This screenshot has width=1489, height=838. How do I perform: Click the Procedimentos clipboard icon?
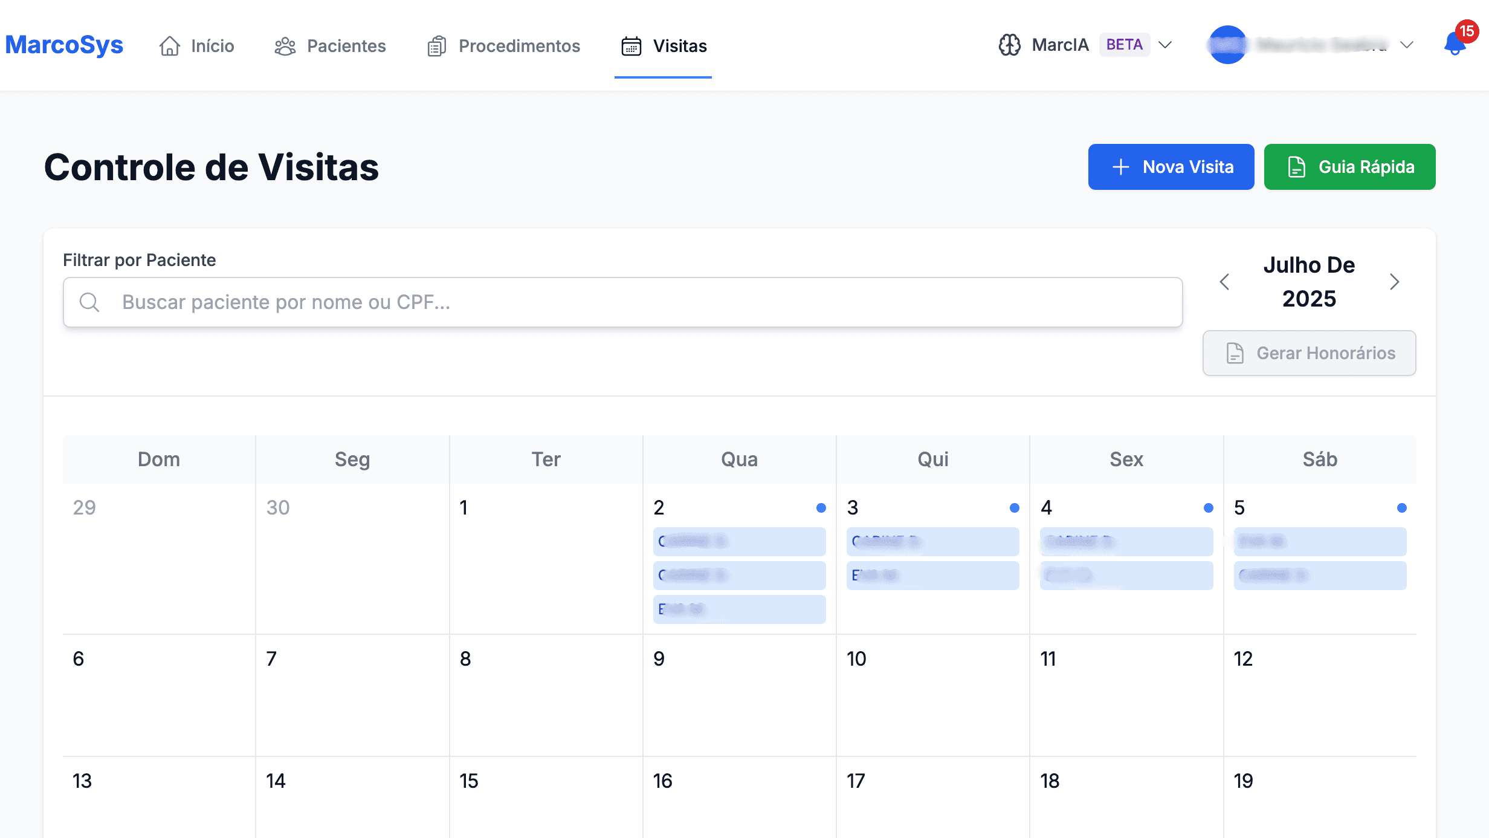(436, 46)
